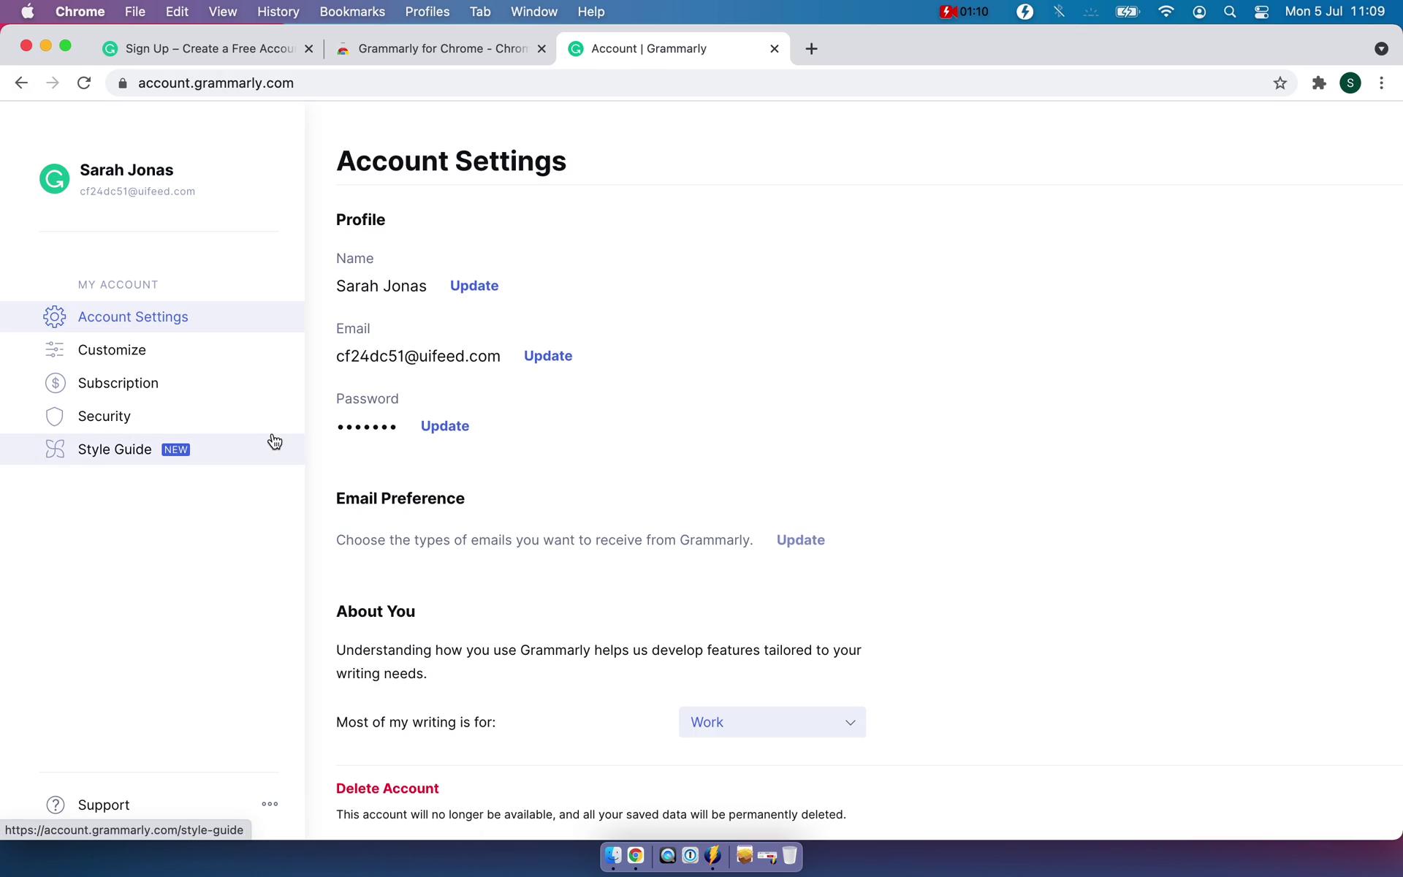Go to Security in the sidebar

click(x=152, y=417)
